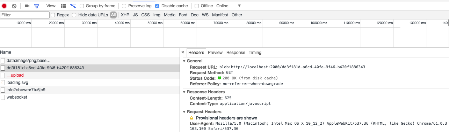Image resolution: width=449 pixels, height=132 pixels.
Task: Select the data:image/png;base… request
Action: click(90, 61)
